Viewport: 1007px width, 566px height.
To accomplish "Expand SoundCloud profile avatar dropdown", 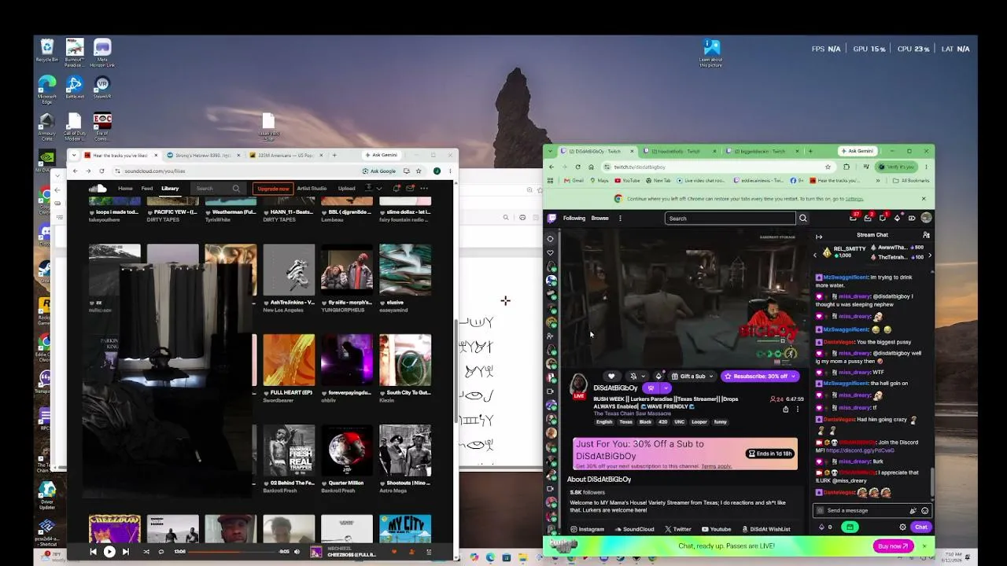I will 372,189.
